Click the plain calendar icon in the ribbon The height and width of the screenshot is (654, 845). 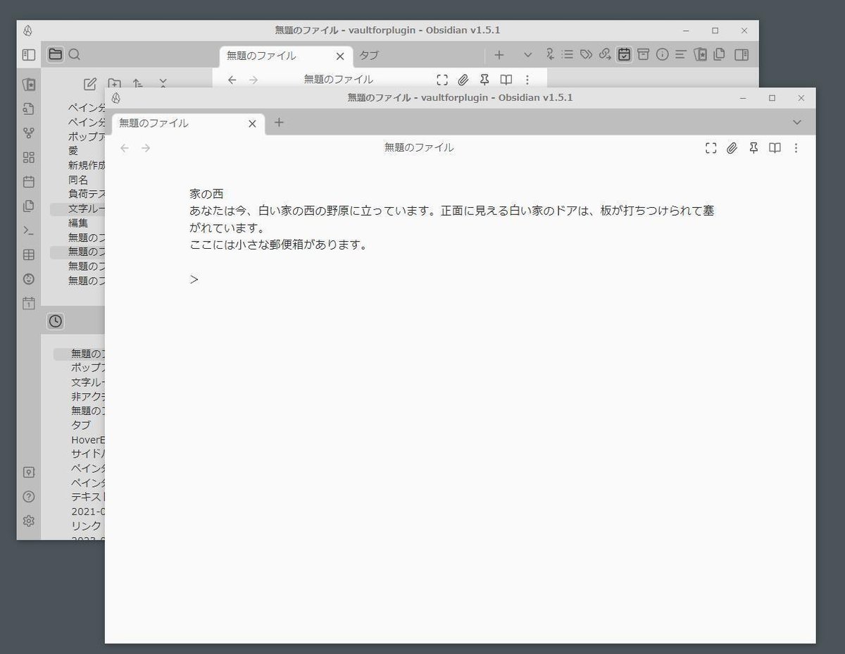(x=29, y=182)
